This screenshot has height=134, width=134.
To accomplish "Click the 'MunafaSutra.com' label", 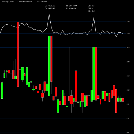I will tap(25, 2).
